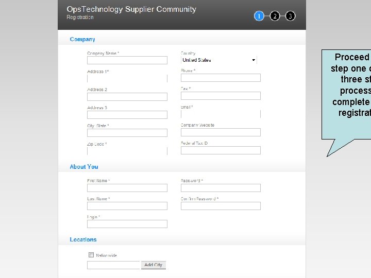Click the OpsTechnology Supplier Community title
The width and height of the screenshot is (371, 278).
coord(131,9)
